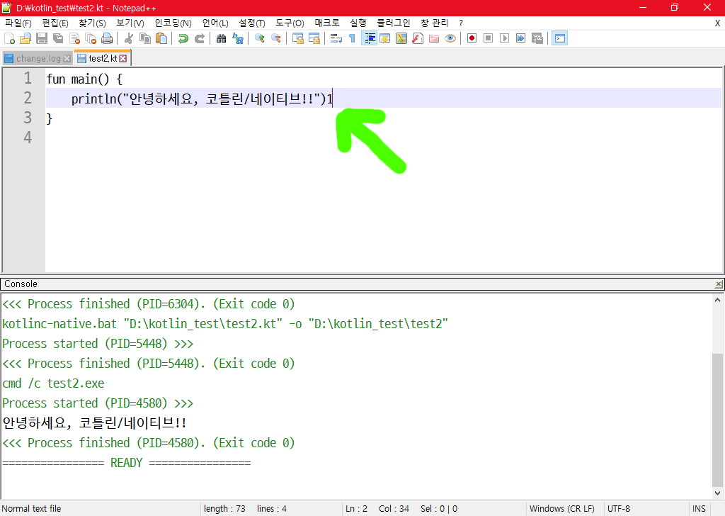
Task: Click the Redo toolbar icon
Action: tap(199, 38)
